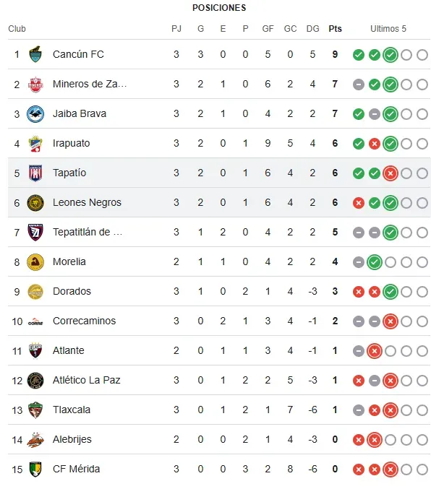Click the Tapatío striped shield logo

tap(35, 173)
